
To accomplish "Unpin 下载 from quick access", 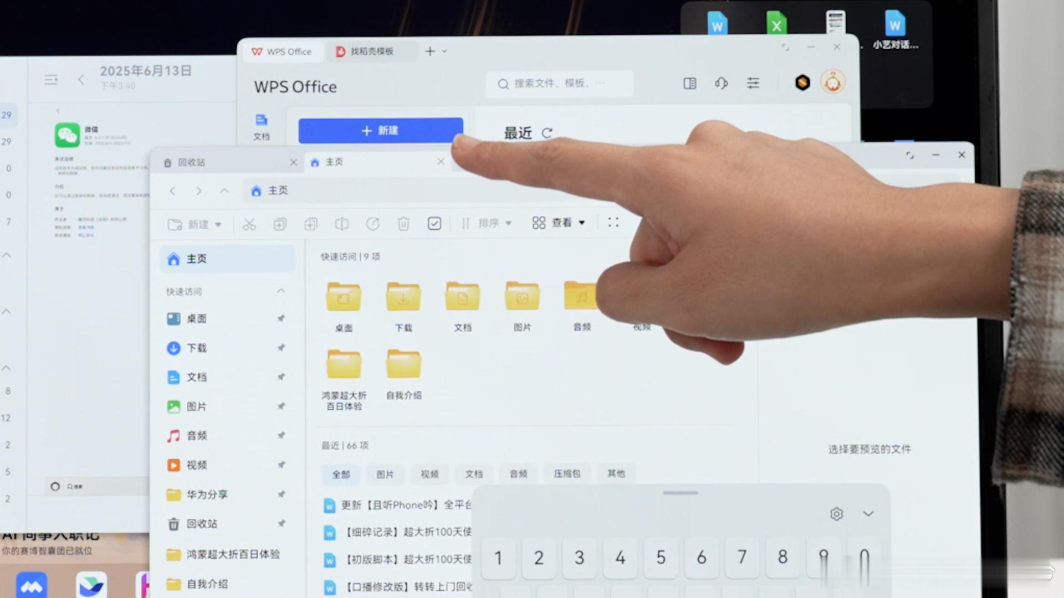I will [281, 348].
